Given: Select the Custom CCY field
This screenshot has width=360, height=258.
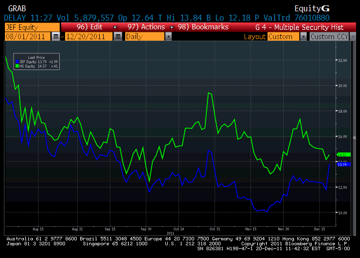Looking at the screenshot, I should click(330, 37).
